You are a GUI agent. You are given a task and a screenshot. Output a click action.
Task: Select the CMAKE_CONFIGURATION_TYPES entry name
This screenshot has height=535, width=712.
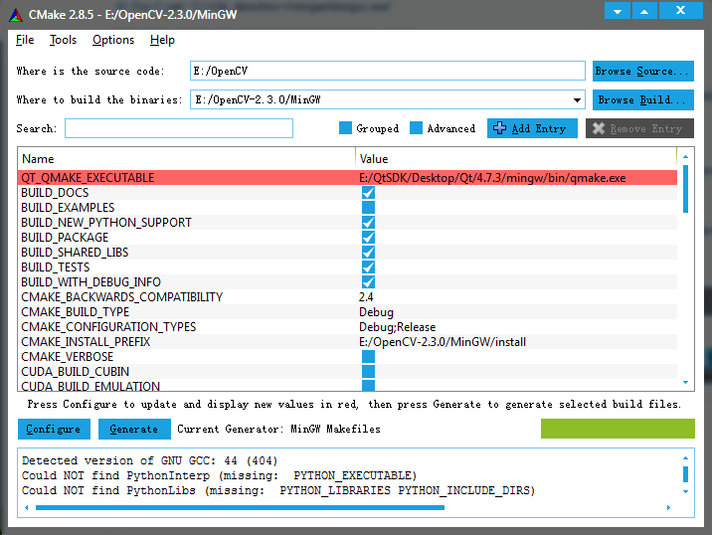108,327
